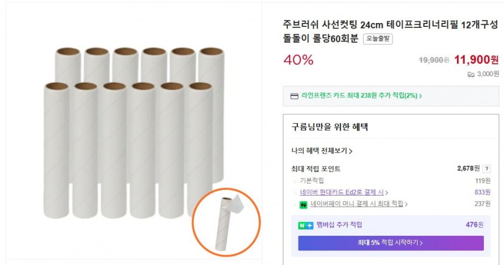Screen dimensions: 504x265
Task: Click the discounted price 11,900원
Action: (x=476, y=59)
